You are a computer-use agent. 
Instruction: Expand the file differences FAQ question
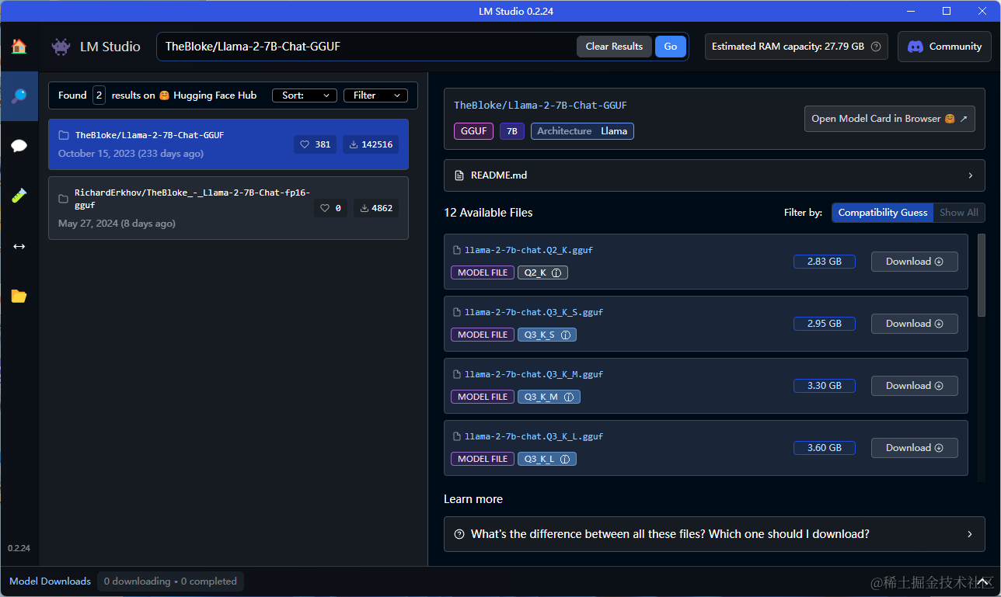tap(713, 534)
